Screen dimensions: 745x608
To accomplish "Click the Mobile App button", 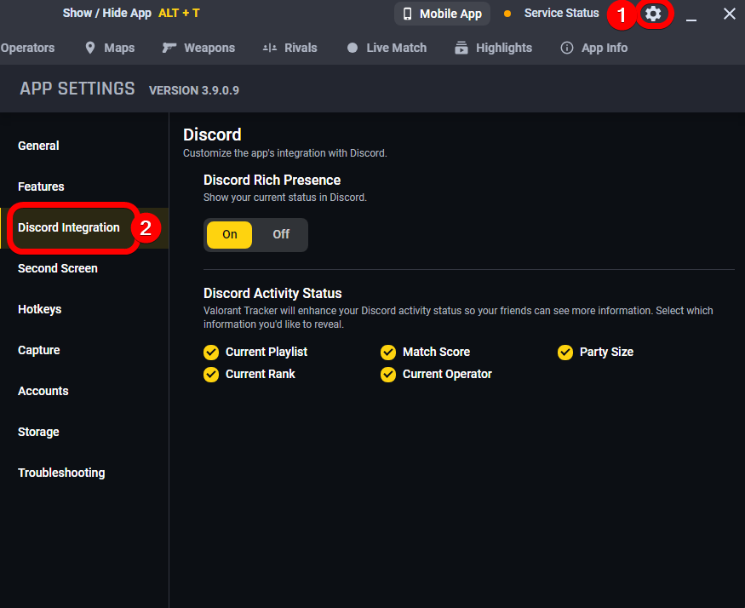I will pos(443,14).
